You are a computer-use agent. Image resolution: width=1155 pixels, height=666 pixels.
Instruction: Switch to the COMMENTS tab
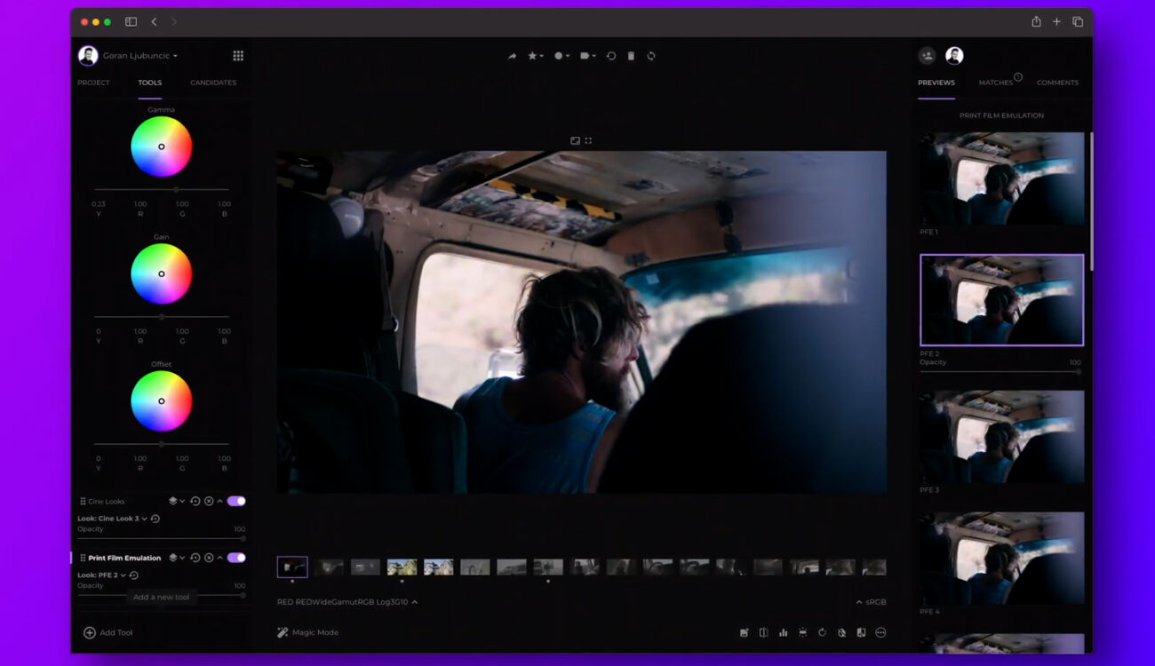tap(1057, 83)
